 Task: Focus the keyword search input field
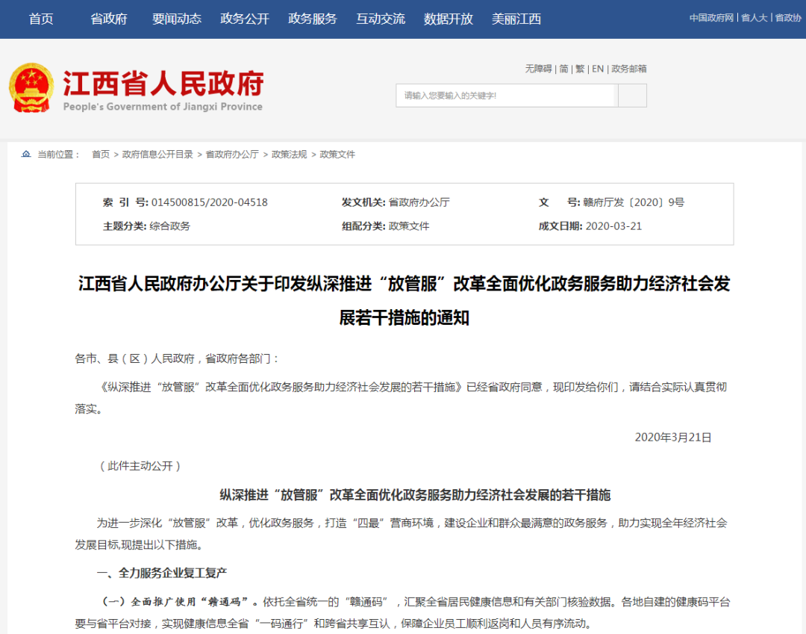pos(506,96)
